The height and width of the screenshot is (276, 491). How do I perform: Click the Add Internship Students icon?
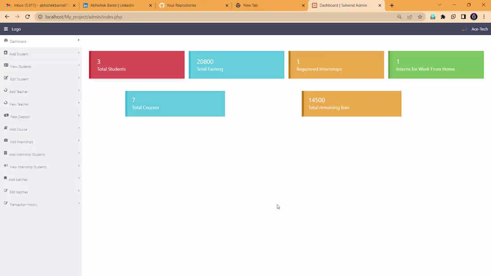point(5,153)
